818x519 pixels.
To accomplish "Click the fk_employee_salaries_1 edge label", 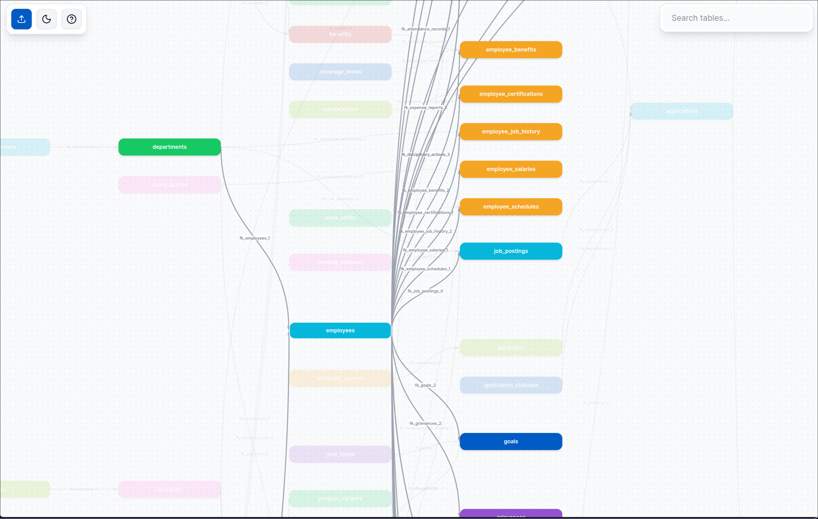I will 425,250.
